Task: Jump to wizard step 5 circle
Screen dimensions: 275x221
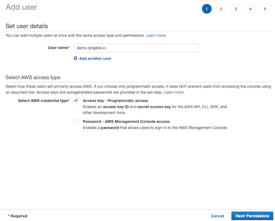Action: click(x=265, y=9)
